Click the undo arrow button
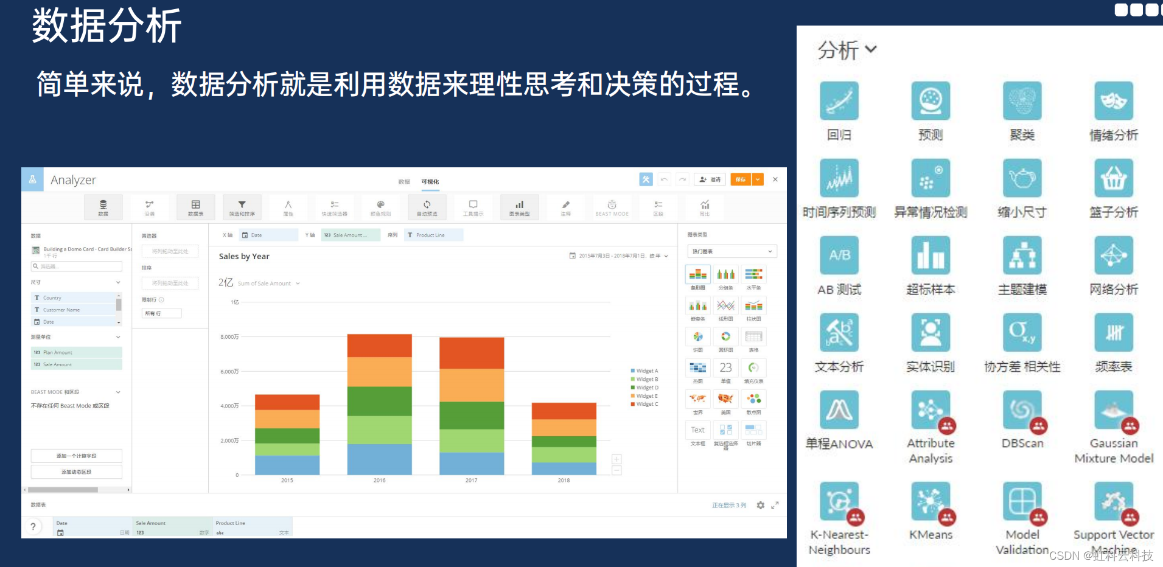This screenshot has width=1163, height=567. click(665, 179)
